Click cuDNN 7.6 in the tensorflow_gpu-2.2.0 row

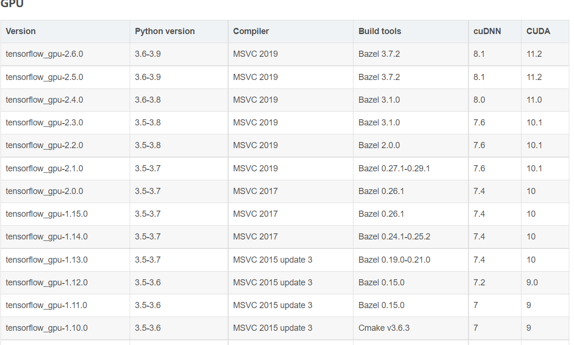point(495,145)
